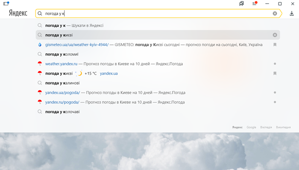This screenshot has height=170, width=299.
Task: Click the Яндекс logo
Action: pos(18,13)
